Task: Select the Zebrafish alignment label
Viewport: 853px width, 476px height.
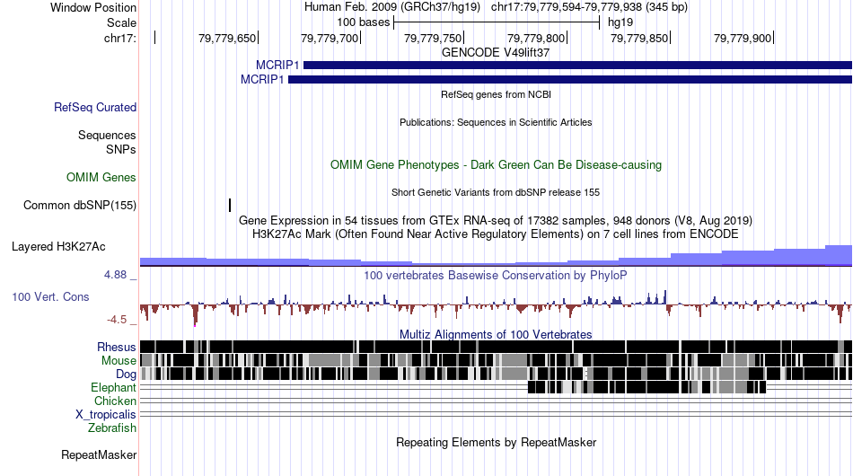Action: pos(112,428)
